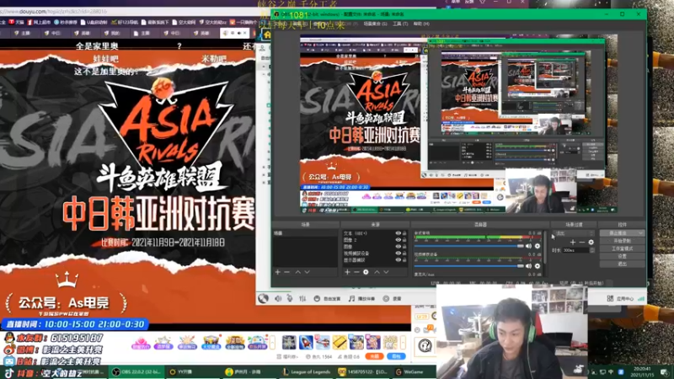Click 开始录制 start recording button
The image size is (674, 379).
point(622,241)
